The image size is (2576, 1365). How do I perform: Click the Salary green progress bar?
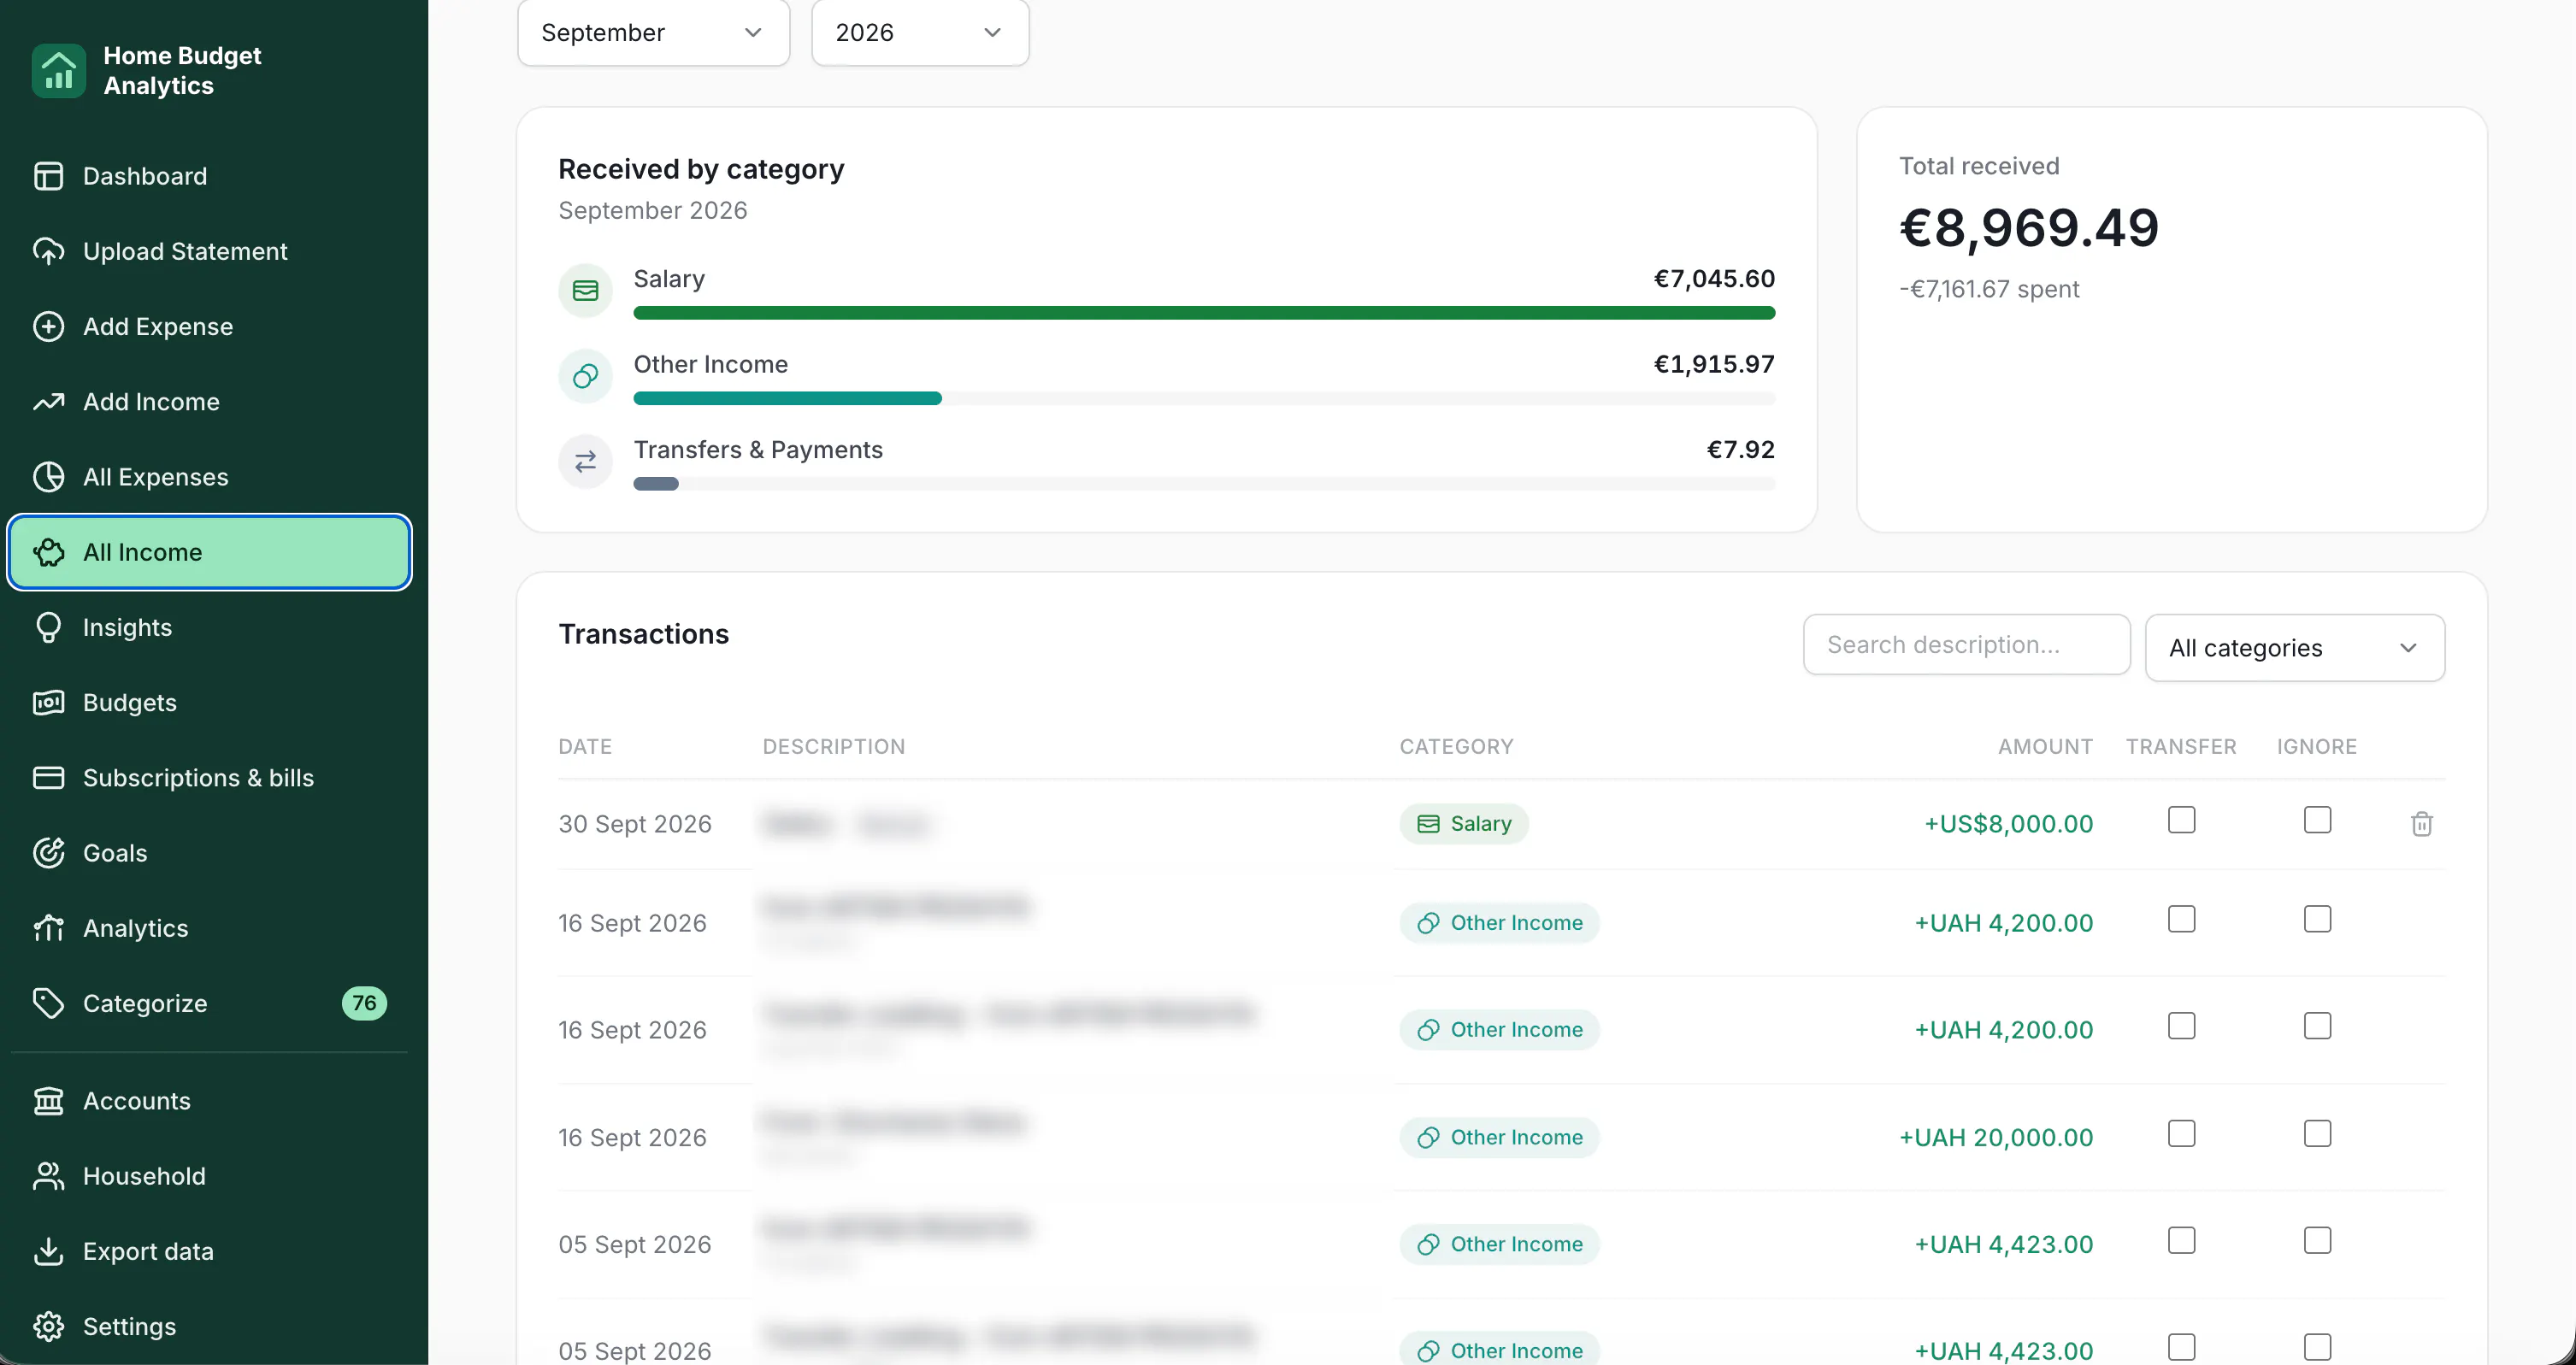coord(1204,313)
